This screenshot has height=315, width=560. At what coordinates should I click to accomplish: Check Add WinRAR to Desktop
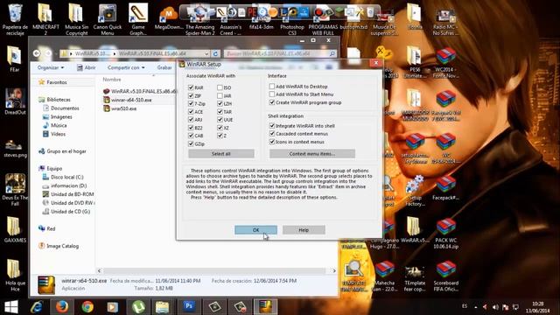coord(272,87)
